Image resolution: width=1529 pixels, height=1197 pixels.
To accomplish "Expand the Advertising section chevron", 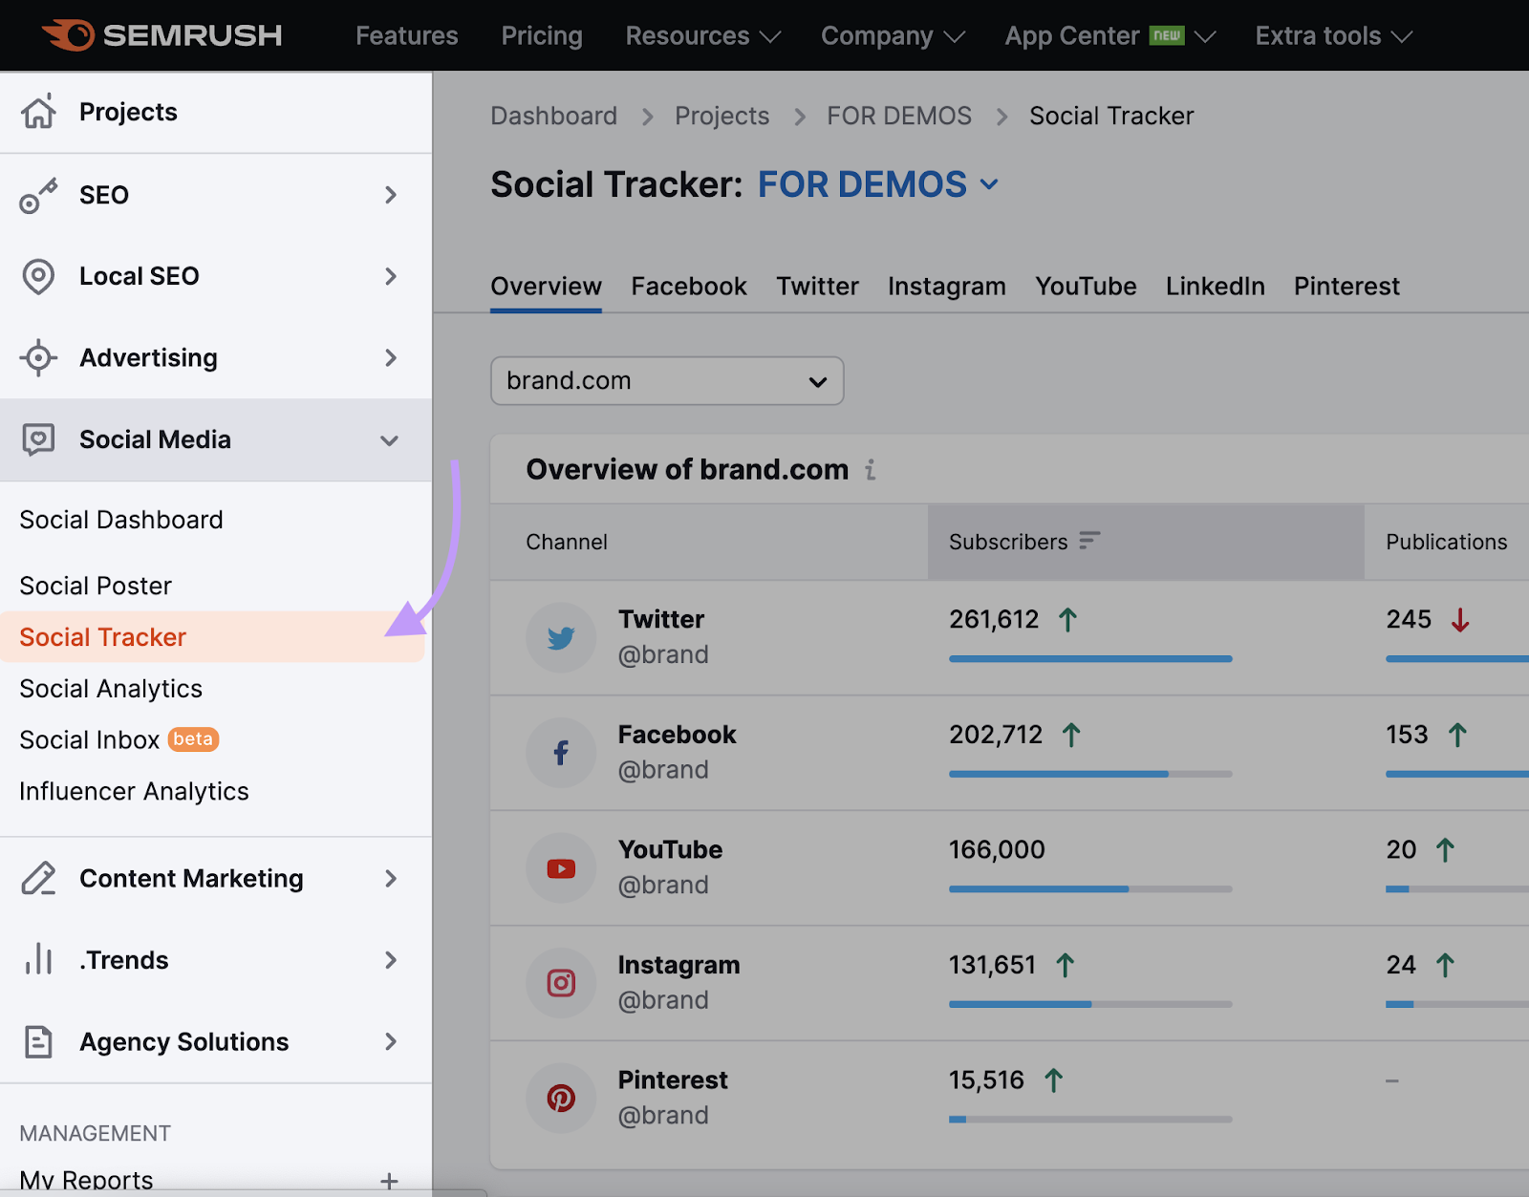I will pos(390,358).
